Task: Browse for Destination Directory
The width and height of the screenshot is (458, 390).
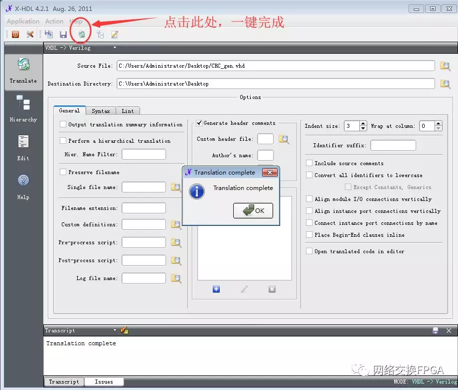Action: coord(445,84)
